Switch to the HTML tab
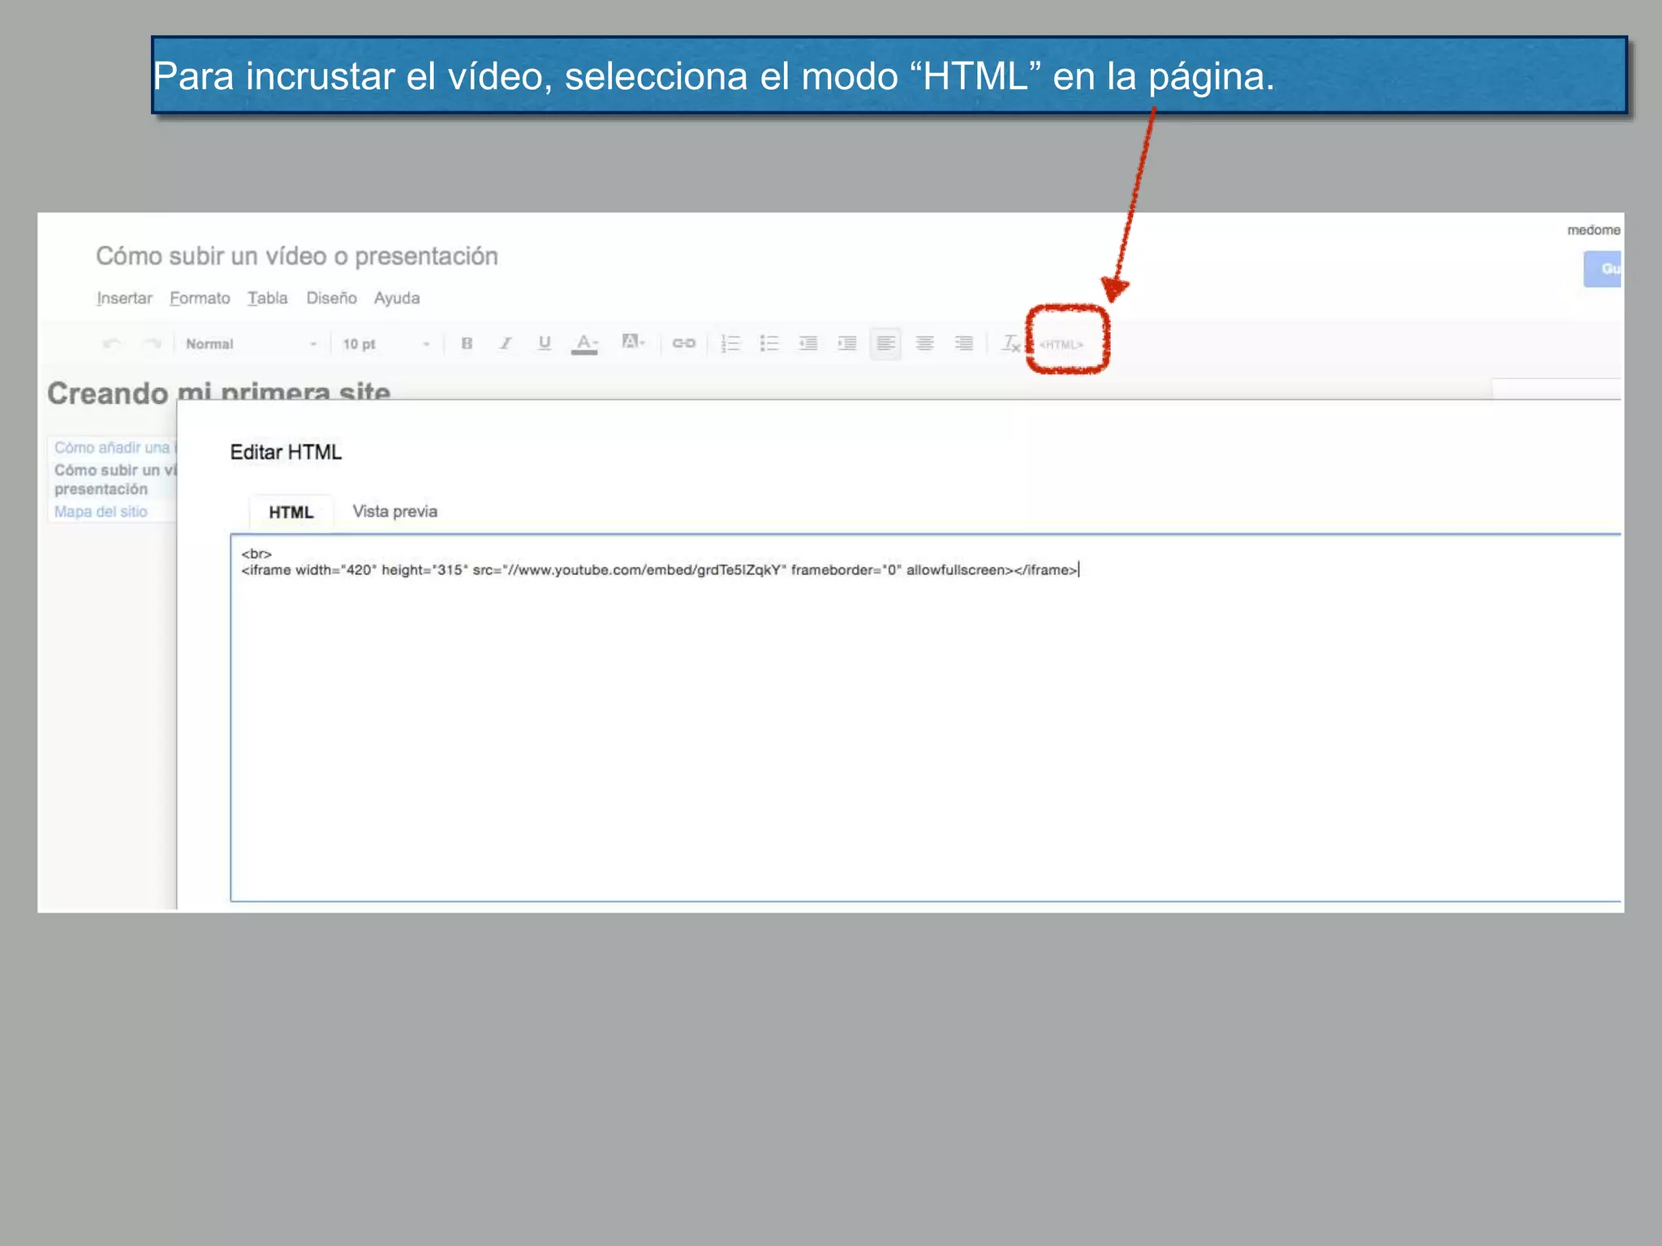 (291, 513)
